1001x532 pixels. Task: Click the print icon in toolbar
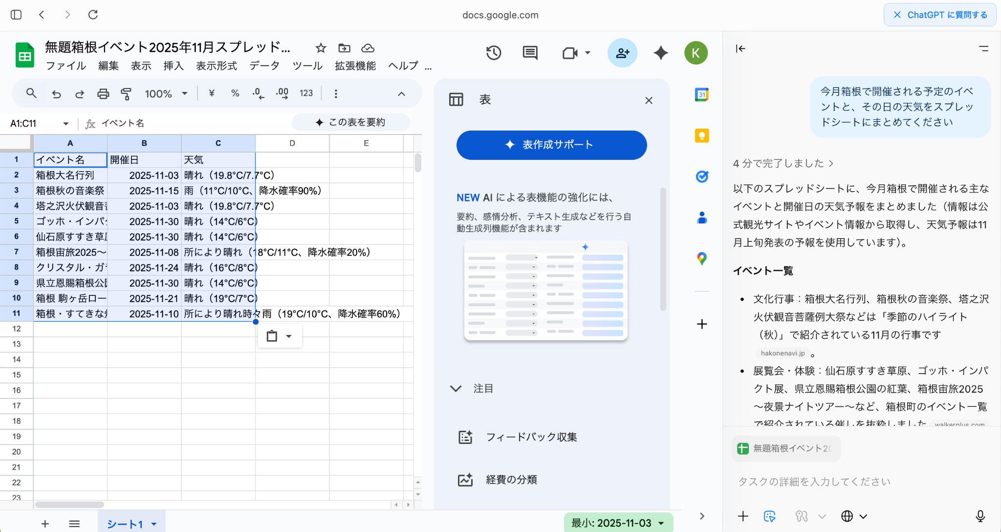(x=103, y=93)
